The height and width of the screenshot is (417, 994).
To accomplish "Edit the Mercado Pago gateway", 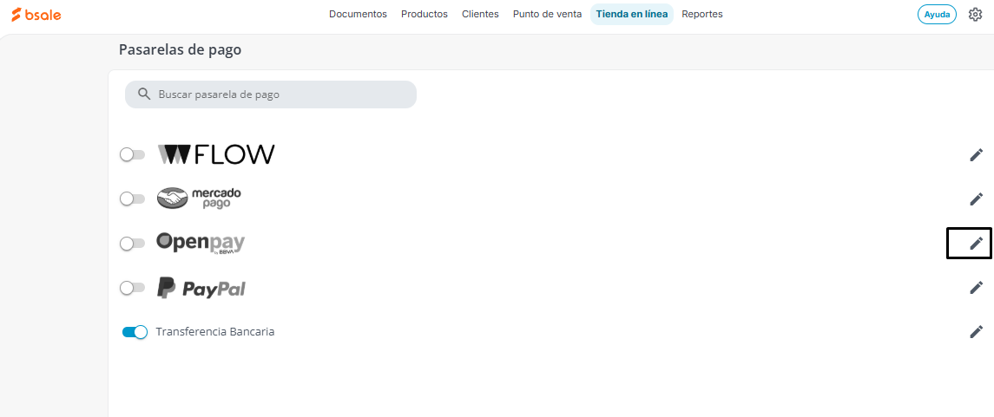I will tap(977, 199).
